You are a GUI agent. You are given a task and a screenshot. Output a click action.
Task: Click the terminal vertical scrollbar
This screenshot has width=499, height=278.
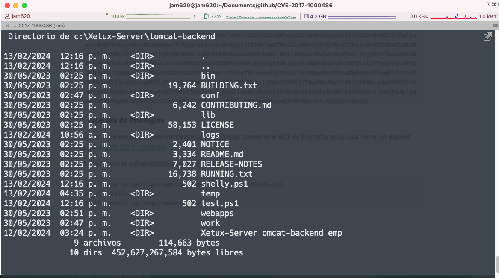click(497, 263)
